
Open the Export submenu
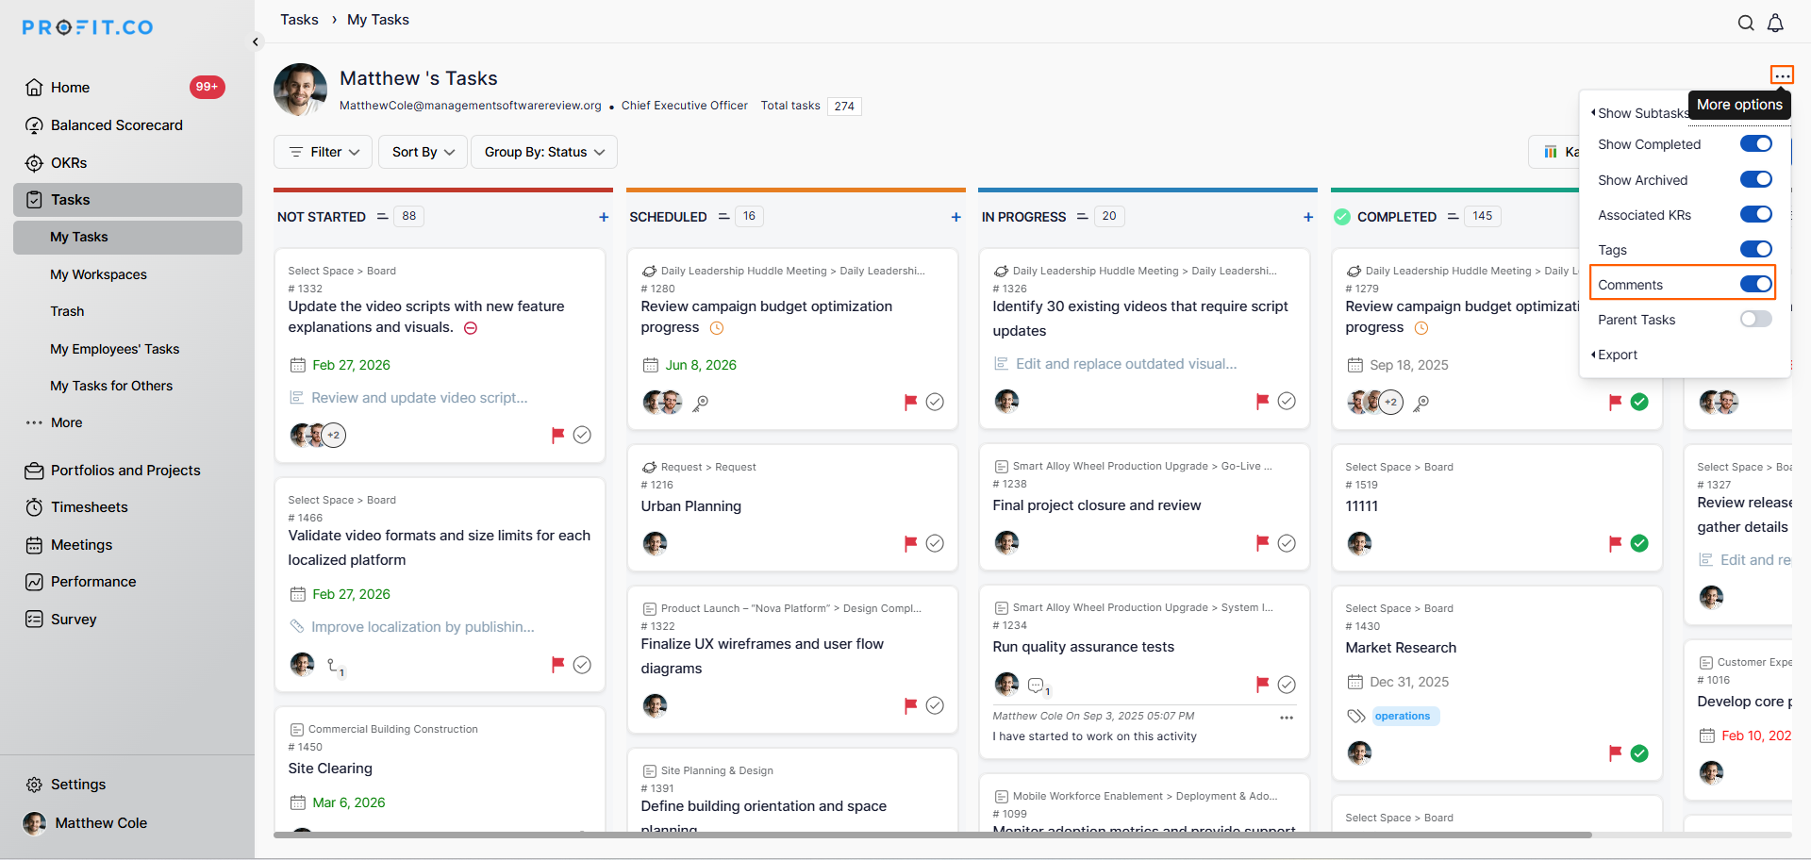(x=1618, y=355)
